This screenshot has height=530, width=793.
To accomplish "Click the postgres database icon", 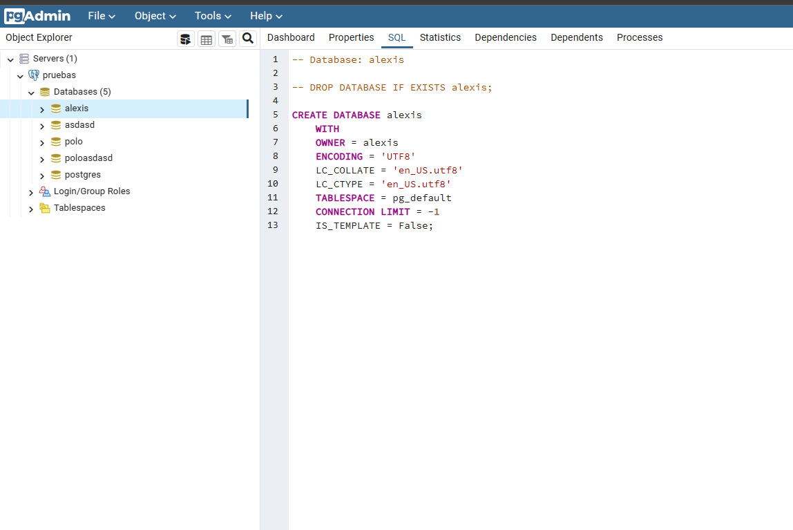I will click(56, 175).
